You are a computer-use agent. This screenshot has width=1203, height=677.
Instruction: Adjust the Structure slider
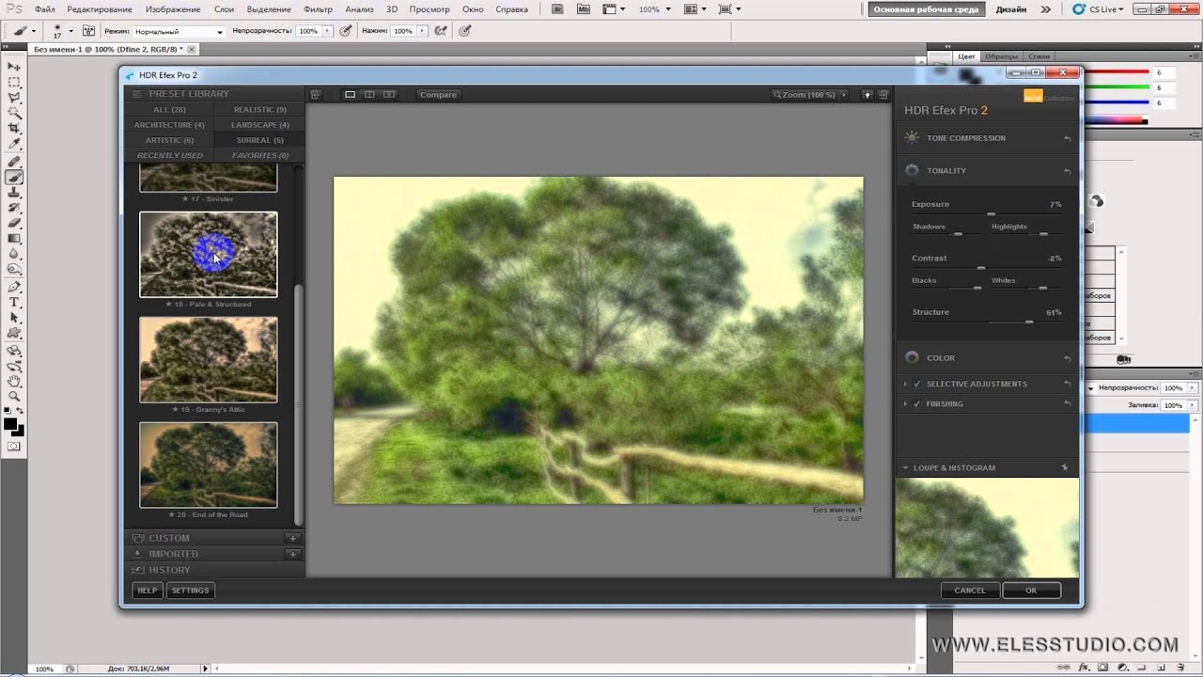pyautogui.click(x=1029, y=322)
